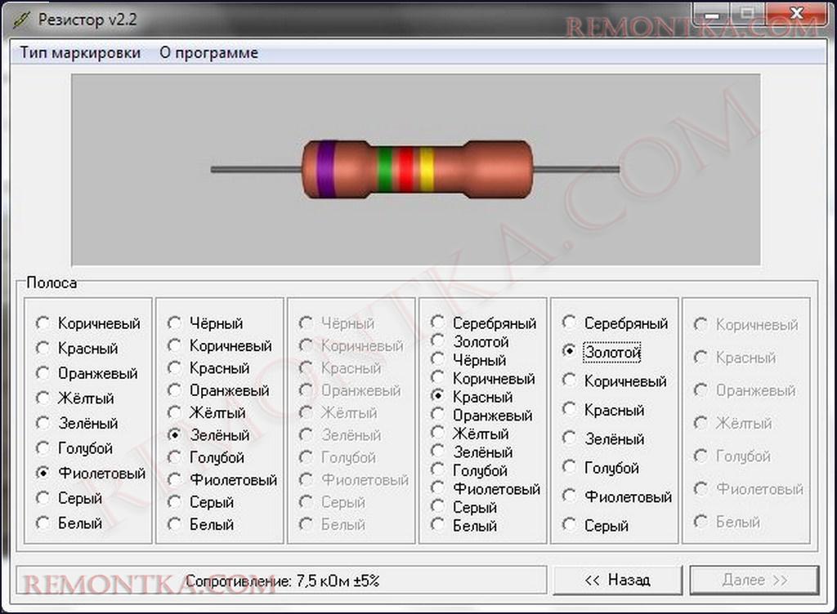Click the << Назад button
Image resolution: width=837 pixels, height=614 pixels.
tap(617, 580)
